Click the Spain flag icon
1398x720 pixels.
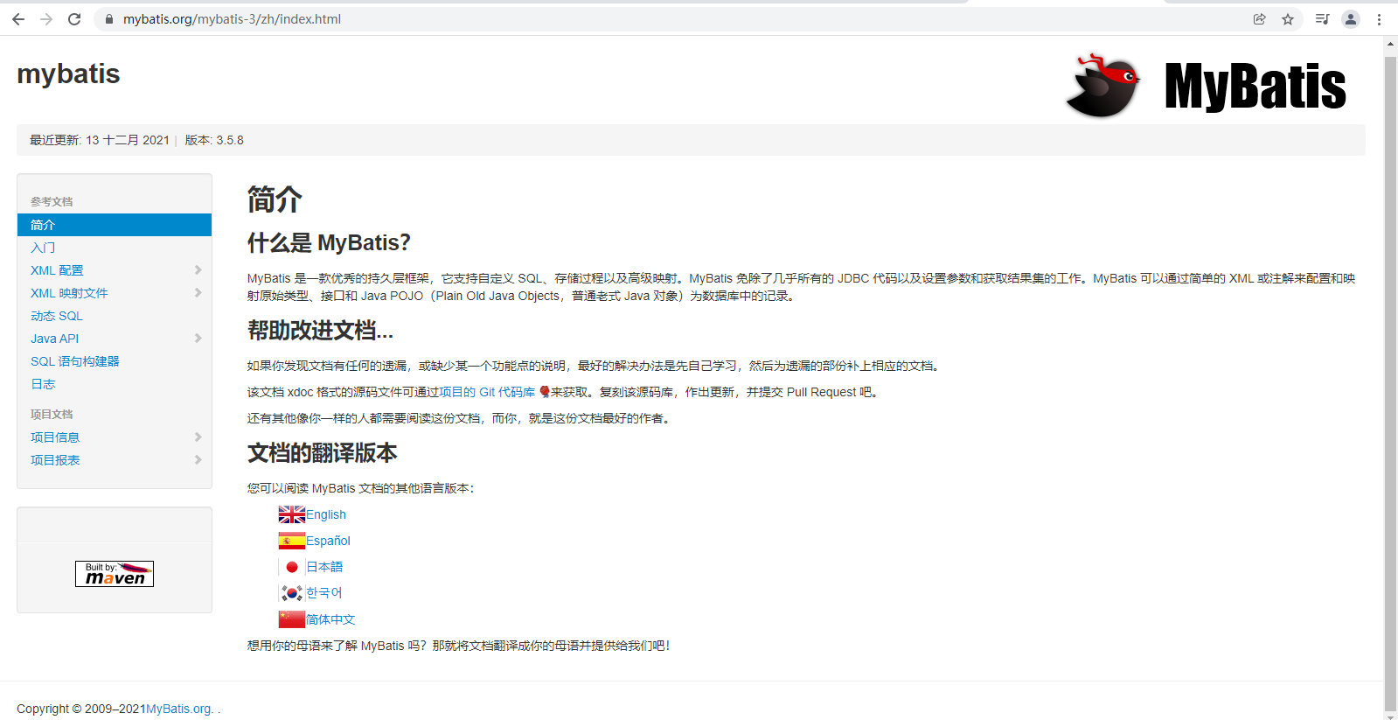tap(292, 541)
